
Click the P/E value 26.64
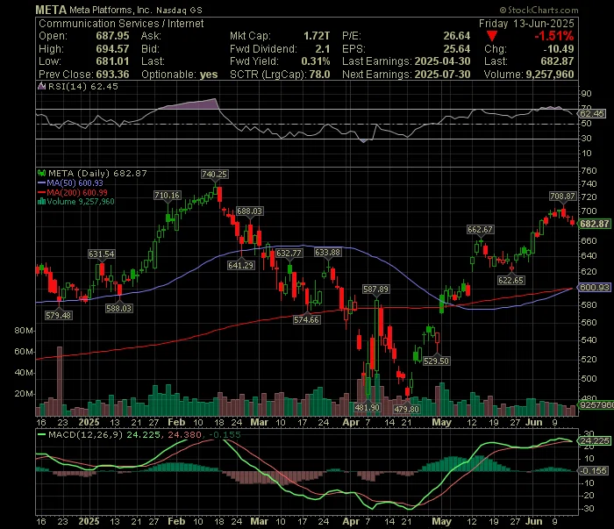457,36
